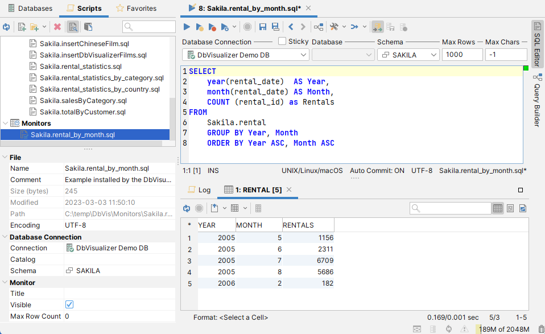The image size is (545, 334).
Task: Create a new SQL script file
Action: 20,26
